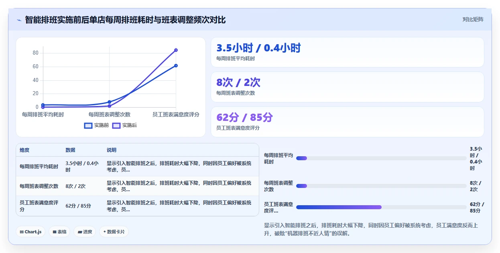This screenshot has height=253, width=500.
Task: Click the Chart.js chip
Action: [x=30, y=232]
